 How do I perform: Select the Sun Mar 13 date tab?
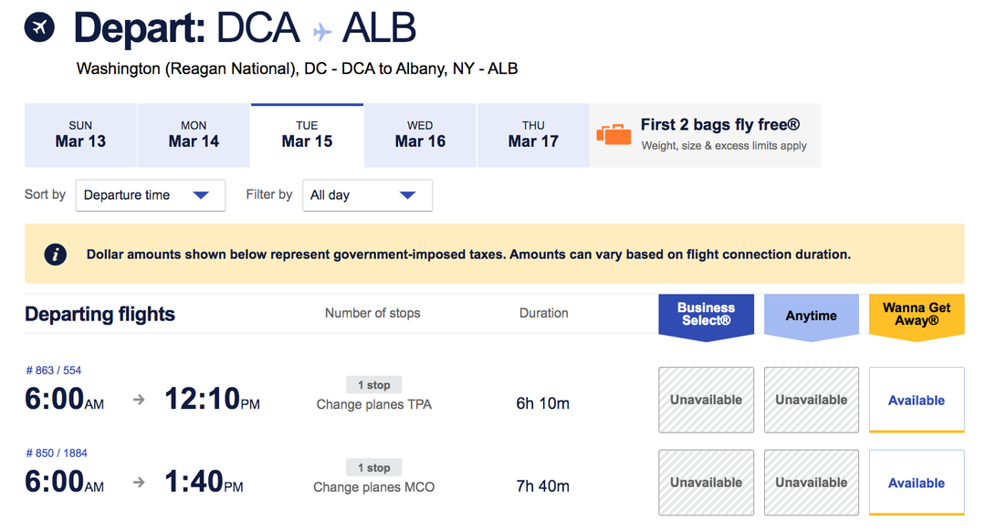[80, 135]
